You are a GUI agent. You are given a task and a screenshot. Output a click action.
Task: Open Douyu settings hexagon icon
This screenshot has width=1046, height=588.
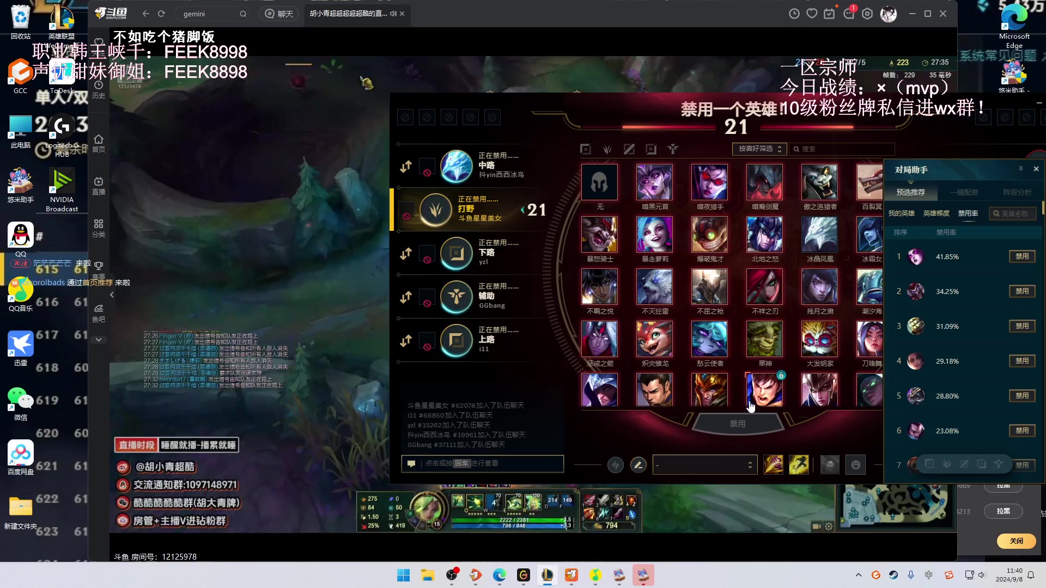point(867,14)
